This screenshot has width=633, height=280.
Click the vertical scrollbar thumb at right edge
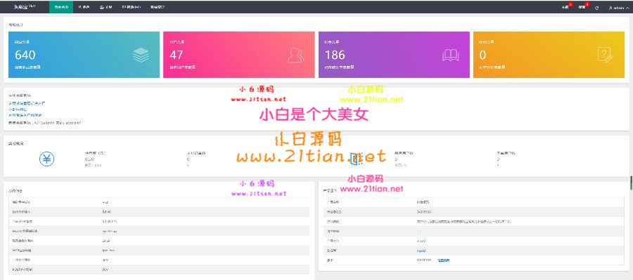pos(631,182)
